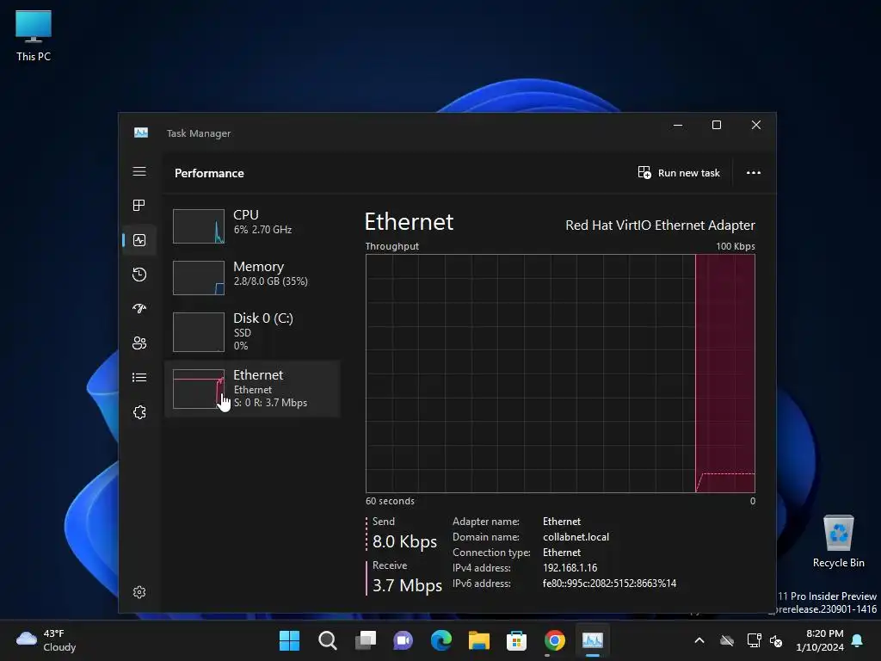Click the Send 8.0 Kbps value
Screen dimensions: 881x661
pos(404,541)
